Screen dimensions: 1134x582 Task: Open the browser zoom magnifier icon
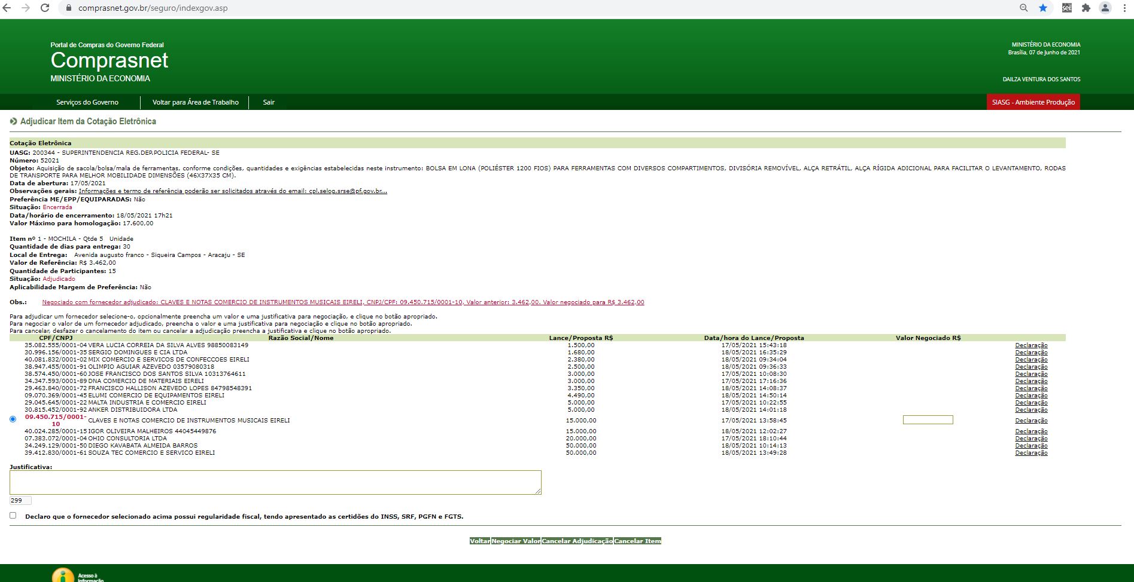1024,8
